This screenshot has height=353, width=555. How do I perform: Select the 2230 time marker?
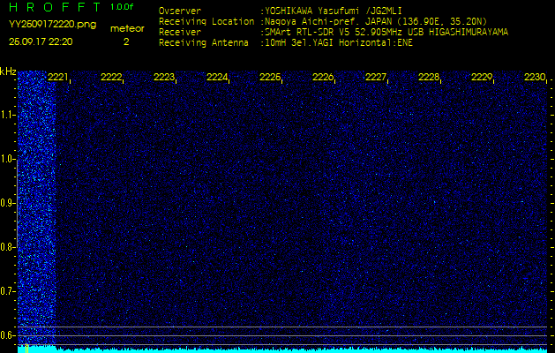coord(534,78)
